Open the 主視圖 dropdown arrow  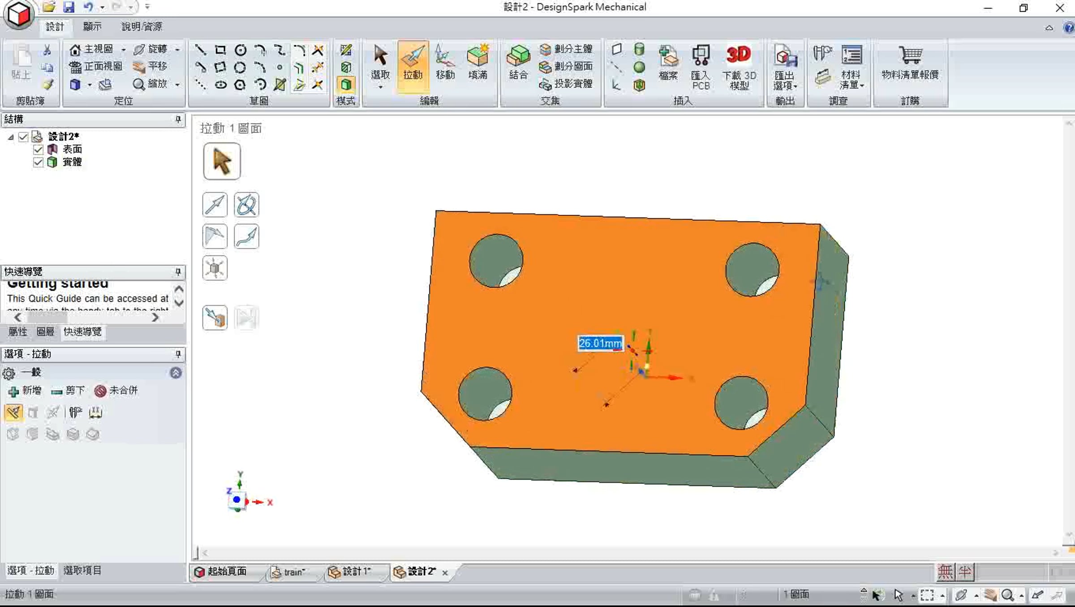[x=123, y=50]
